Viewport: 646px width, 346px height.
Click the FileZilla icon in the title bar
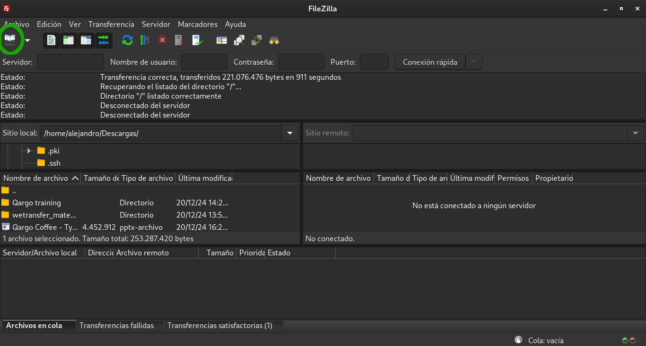(7, 8)
